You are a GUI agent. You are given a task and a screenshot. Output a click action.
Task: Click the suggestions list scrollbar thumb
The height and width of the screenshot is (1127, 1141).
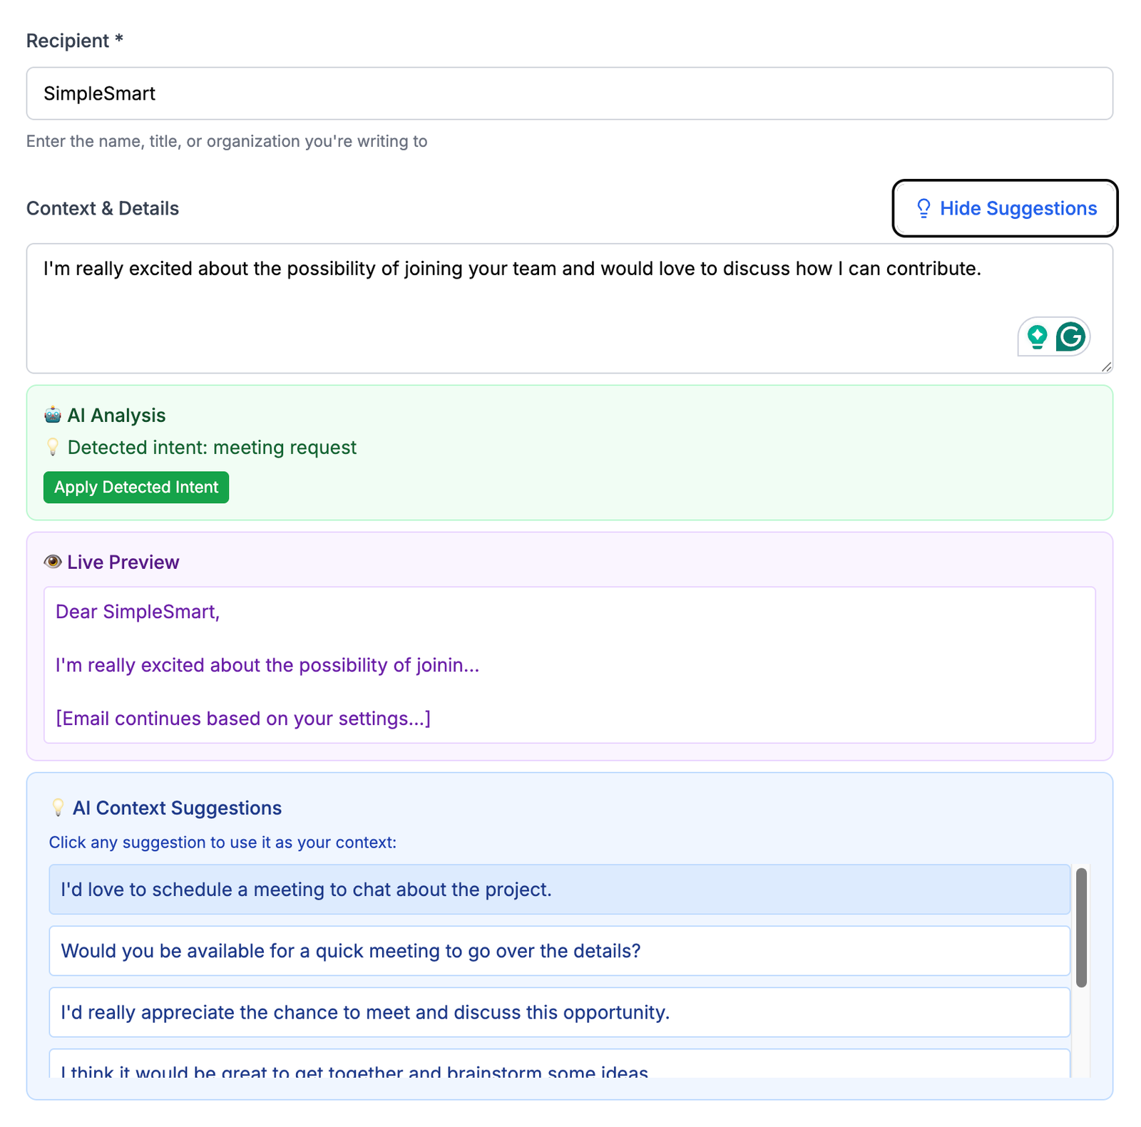click(x=1081, y=927)
